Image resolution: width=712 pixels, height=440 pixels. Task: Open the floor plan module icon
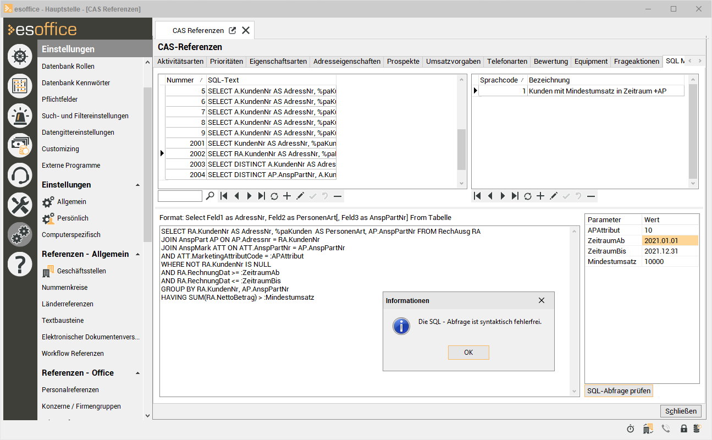[x=20, y=86]
